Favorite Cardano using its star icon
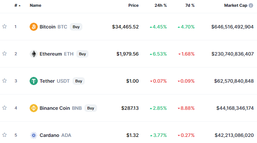The width and height of the screenshot is (257, 143). (4, 135)
